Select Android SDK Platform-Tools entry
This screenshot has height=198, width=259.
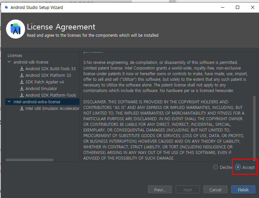point(51,95)
